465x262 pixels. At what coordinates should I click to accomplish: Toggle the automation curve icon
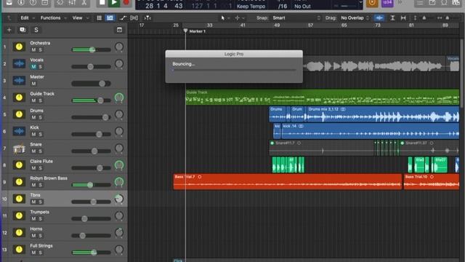coord(123,17)
